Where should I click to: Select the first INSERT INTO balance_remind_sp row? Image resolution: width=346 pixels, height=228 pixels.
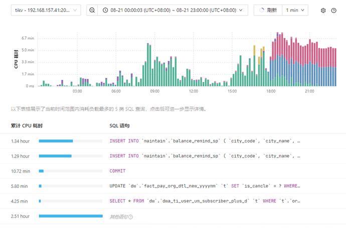pos(204,141)
